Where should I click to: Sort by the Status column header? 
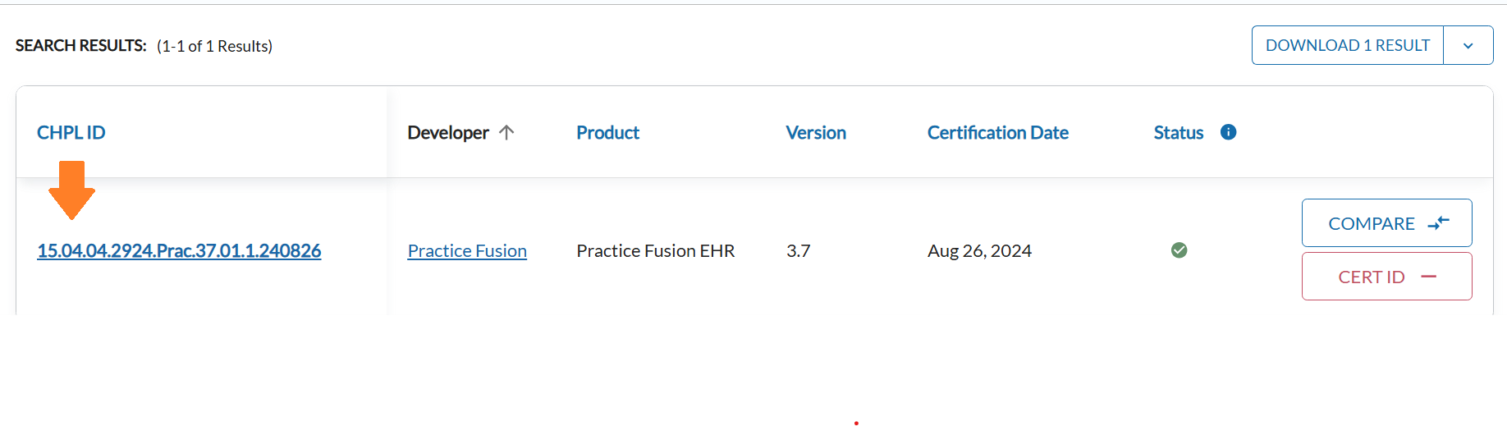pos(1178,132)
